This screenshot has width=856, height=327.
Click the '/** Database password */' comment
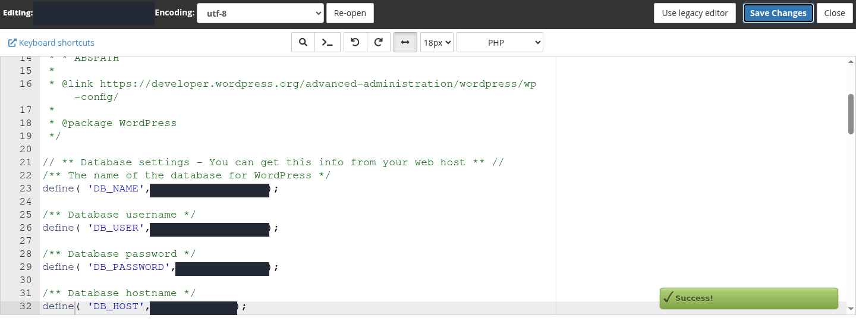pyautogui.click(x=119, y=254)
